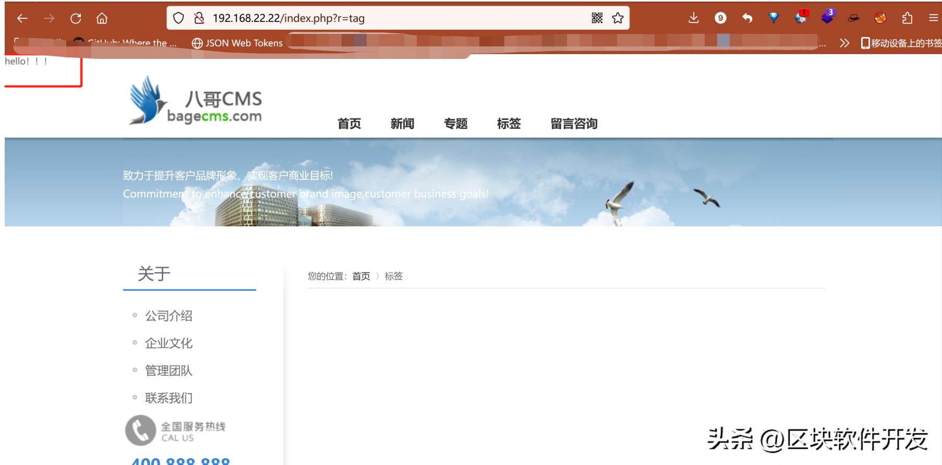The image size is (942, 465).
Task: Click the hat-shaped extension icon
Action: pos(853,18)
